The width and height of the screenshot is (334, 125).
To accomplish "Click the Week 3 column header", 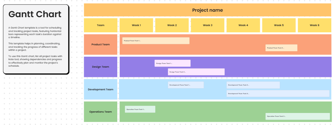I will (207, 25).
